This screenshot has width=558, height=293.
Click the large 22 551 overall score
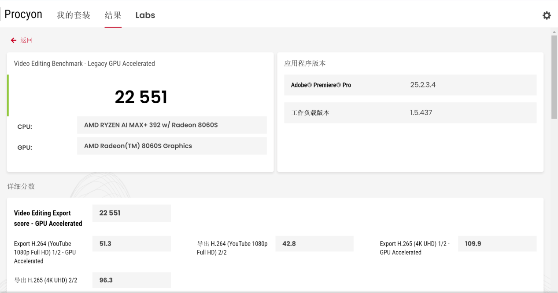click(x=141, y=97)
